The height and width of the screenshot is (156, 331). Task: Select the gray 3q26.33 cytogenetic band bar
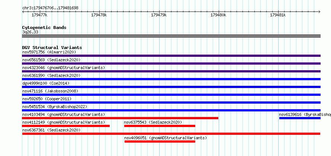tap(171, 36)
